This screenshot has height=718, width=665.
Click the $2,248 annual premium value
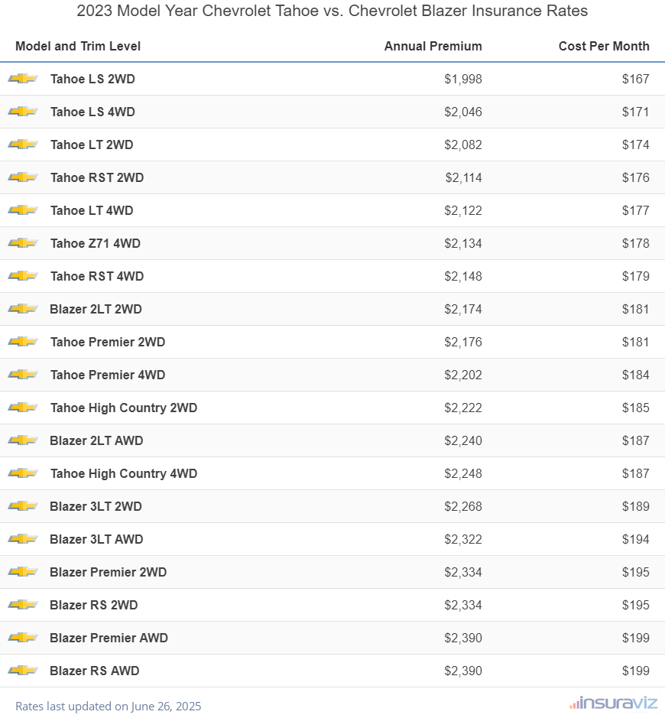(463, 473)
